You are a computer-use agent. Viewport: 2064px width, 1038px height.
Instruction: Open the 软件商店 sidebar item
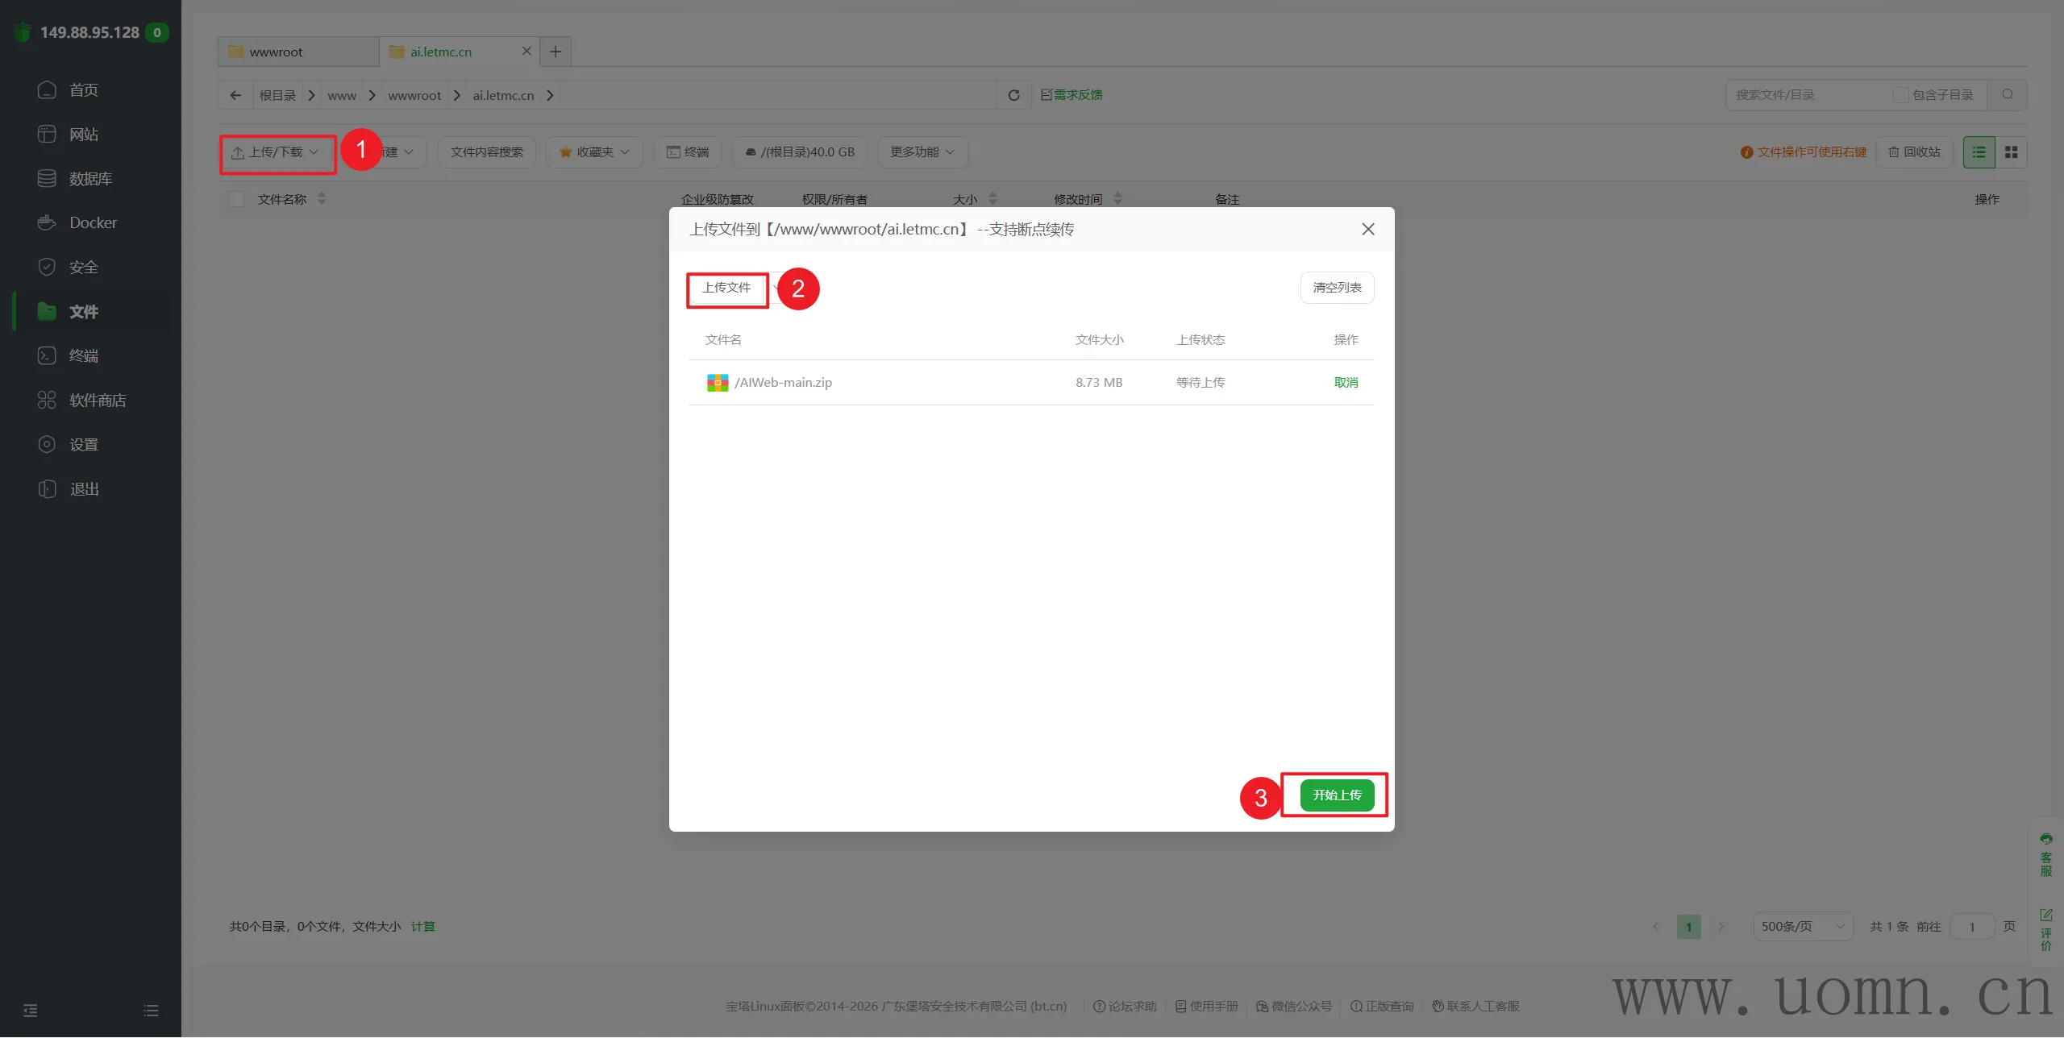pos(97,401)
